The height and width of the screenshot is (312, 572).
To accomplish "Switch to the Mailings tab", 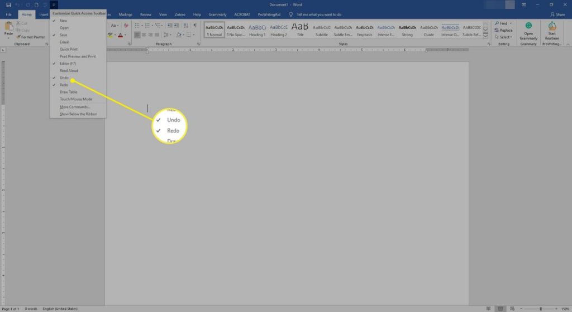I will [126, 14].
